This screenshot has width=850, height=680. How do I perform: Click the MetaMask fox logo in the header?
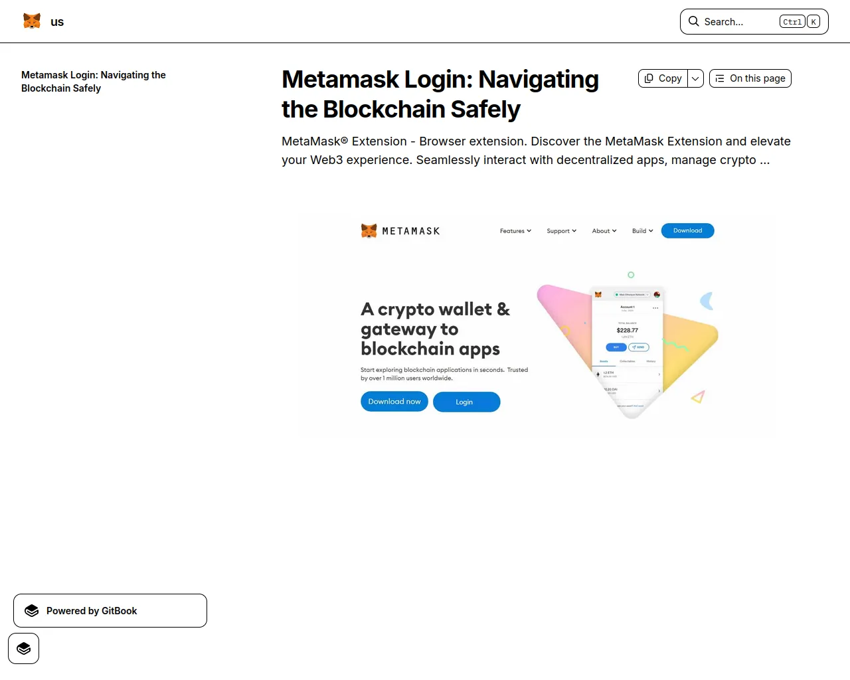32,21
